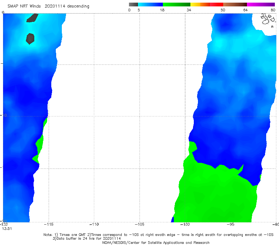Click the '-10' latitude axis label
The image size is (279, 245).
(3, 115)
